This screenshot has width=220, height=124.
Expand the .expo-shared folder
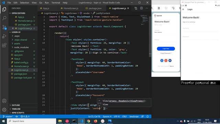pyautogui.click(x=21, y=40)
